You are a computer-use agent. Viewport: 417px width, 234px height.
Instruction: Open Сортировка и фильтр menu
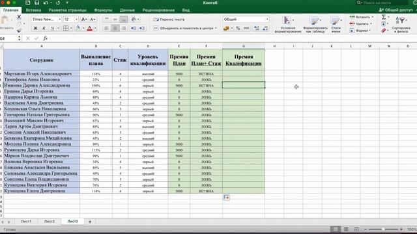click(401, 25)
